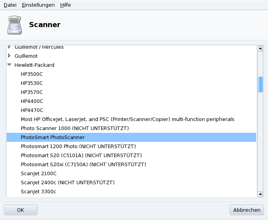Select HP3500C scanner model

click(x=32, y=74)
